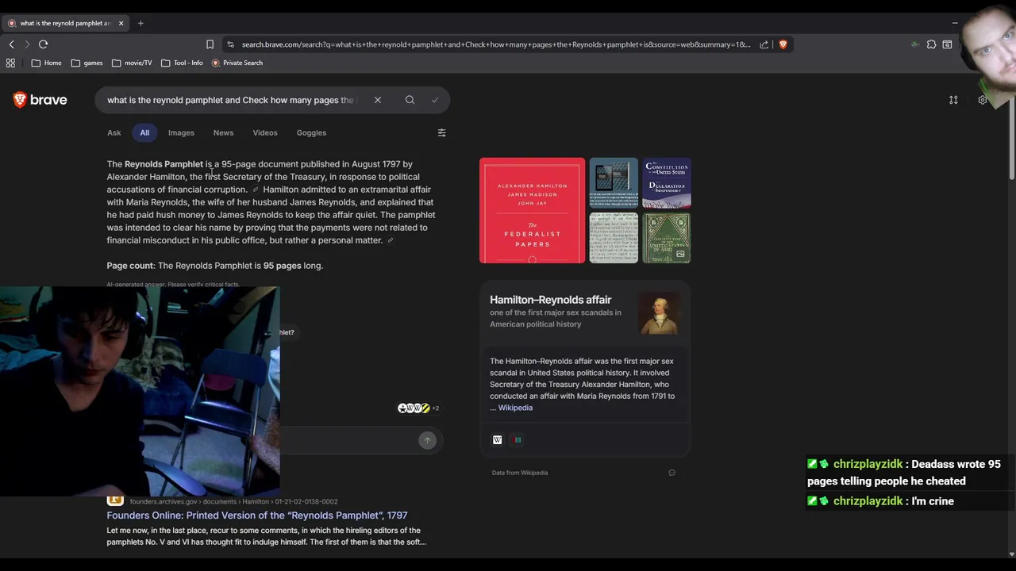Open the Brave Shields lion icon

pyautogui.click(x=783, y=44)
